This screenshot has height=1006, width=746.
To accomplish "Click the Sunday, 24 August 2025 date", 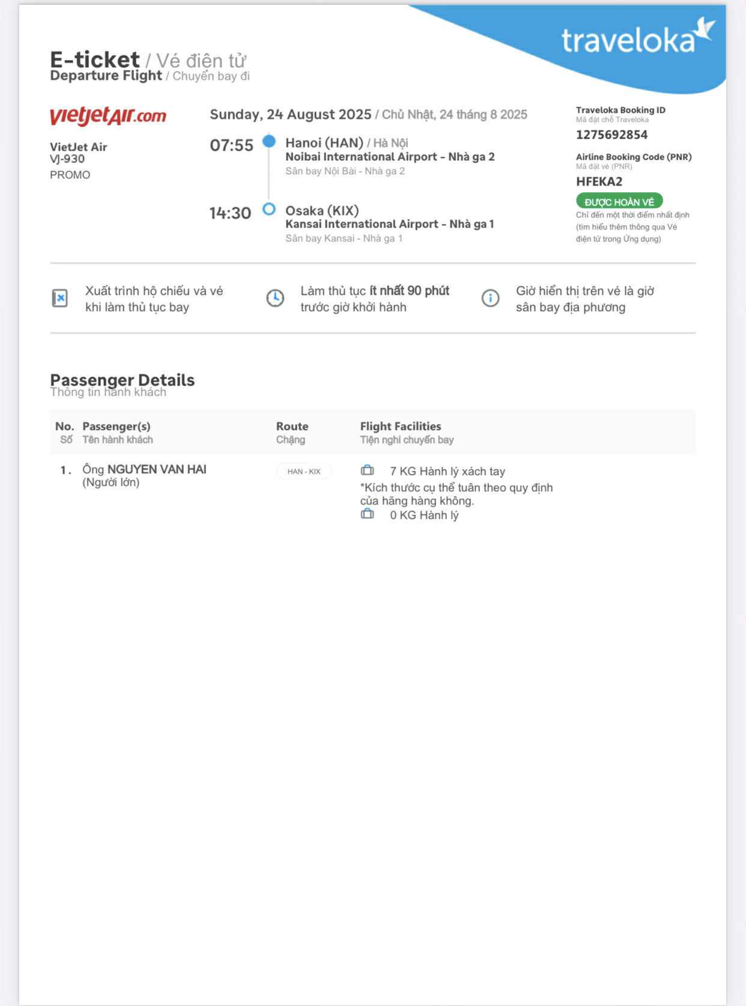I will click(290, 114).
